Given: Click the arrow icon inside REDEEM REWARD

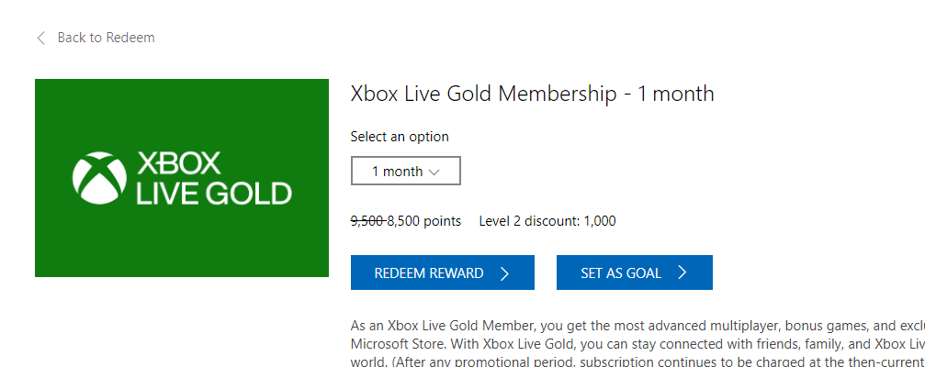Looking at the screenshot, I should 504,273.
